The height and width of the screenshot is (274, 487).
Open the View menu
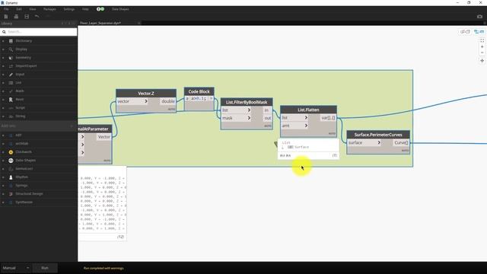click(x=32, y=9)
